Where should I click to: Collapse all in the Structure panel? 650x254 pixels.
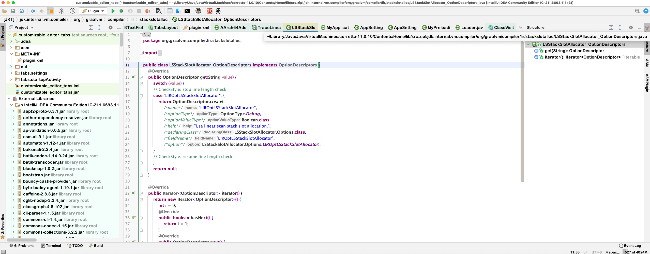click(x=620, y=27)
